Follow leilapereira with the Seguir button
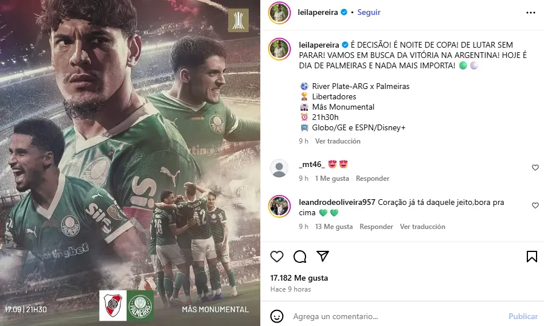 tap(369, 12)
